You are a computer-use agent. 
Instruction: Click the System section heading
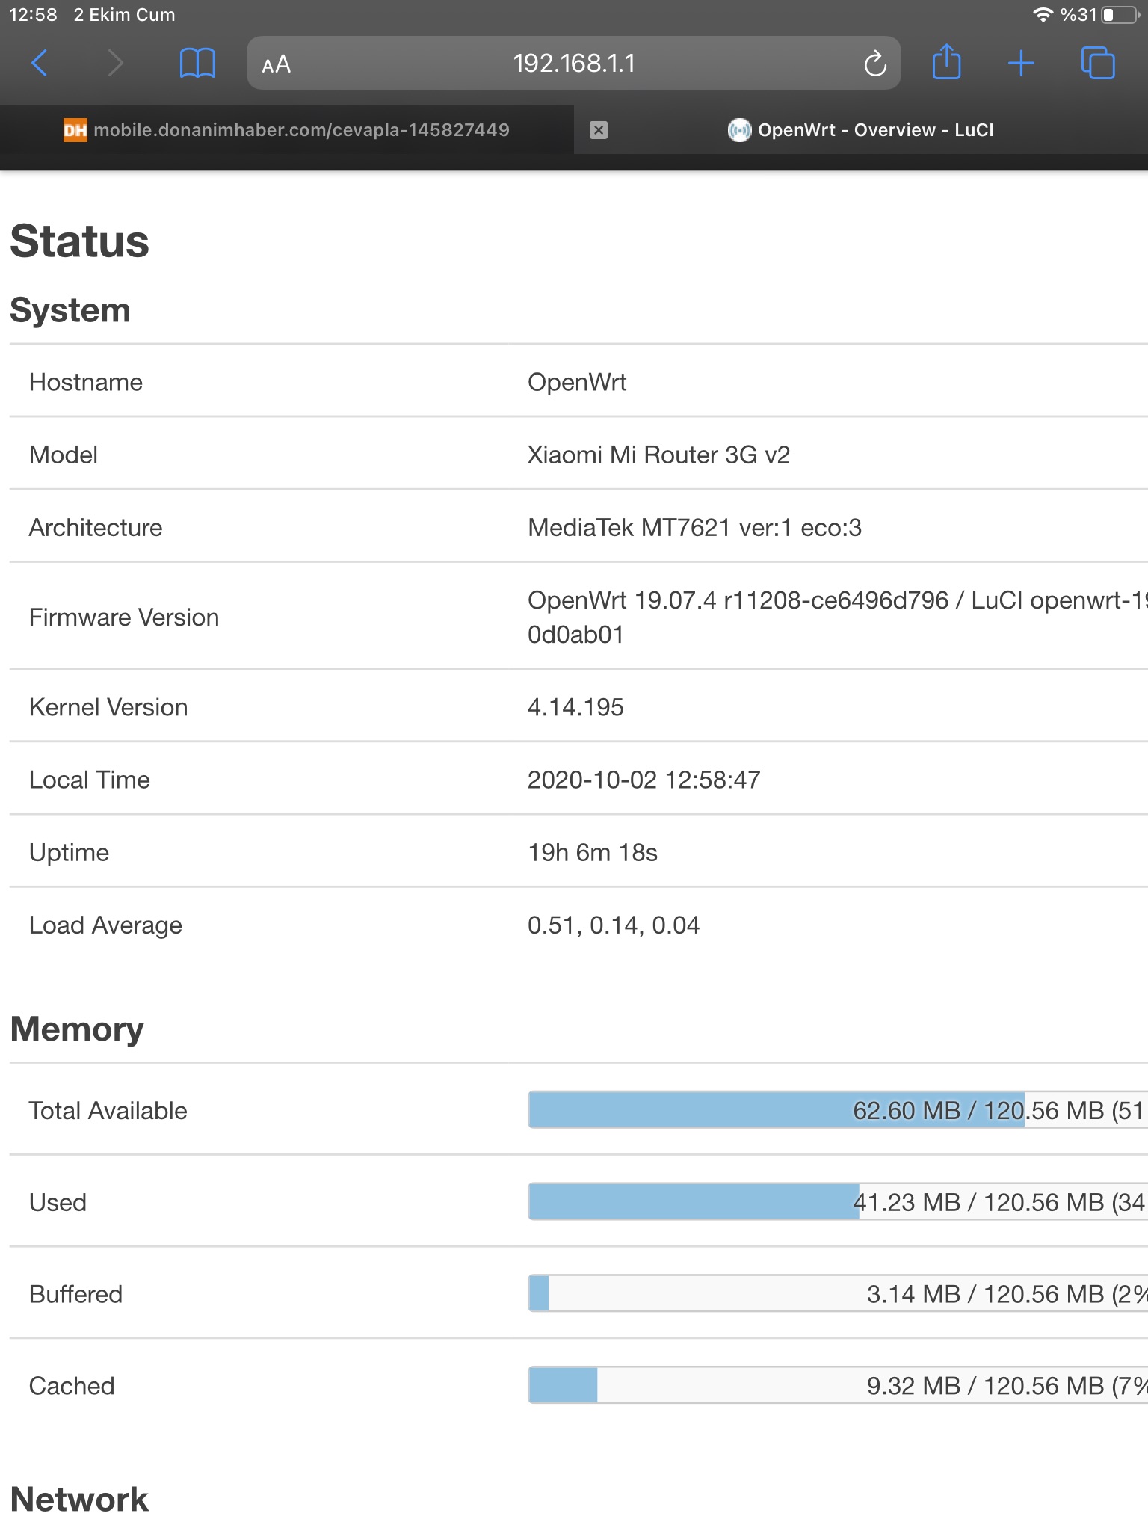click(70, 309)
